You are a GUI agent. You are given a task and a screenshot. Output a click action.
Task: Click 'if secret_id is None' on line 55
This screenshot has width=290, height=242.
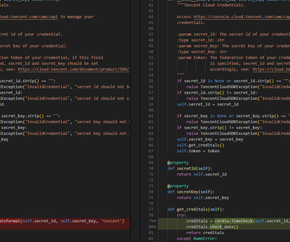200,81
